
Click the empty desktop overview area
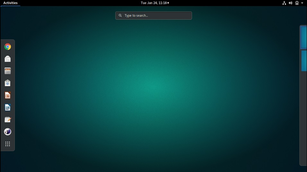click(154, 96)
